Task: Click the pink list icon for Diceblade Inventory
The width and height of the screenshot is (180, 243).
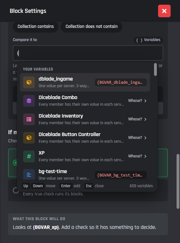Action: click(29, 119)
